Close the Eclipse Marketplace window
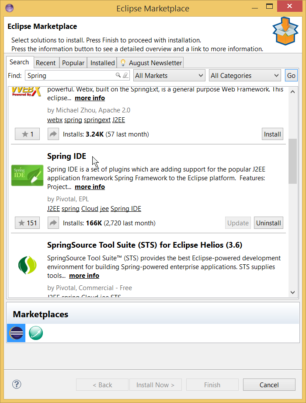Viewport: 306px width, 403px height. [x=289, y=6]
